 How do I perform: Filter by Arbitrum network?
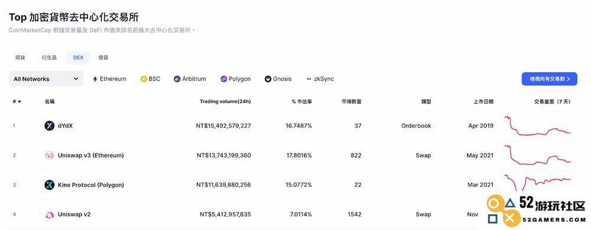tap(190, 79)
